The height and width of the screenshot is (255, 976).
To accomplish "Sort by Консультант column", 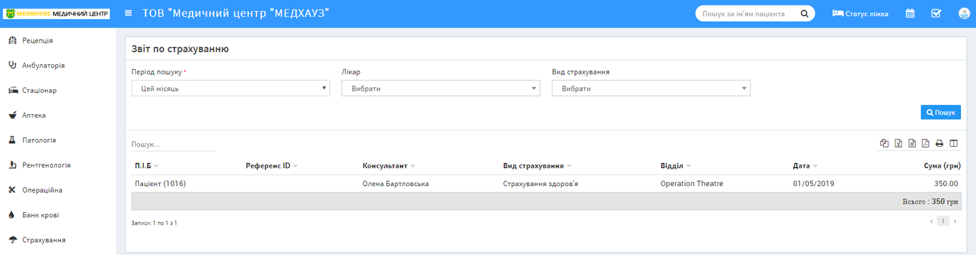I will click(388, 166).
